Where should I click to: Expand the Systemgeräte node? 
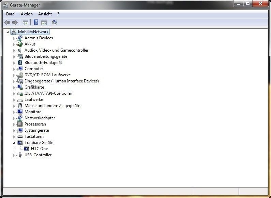click(14, 131)
